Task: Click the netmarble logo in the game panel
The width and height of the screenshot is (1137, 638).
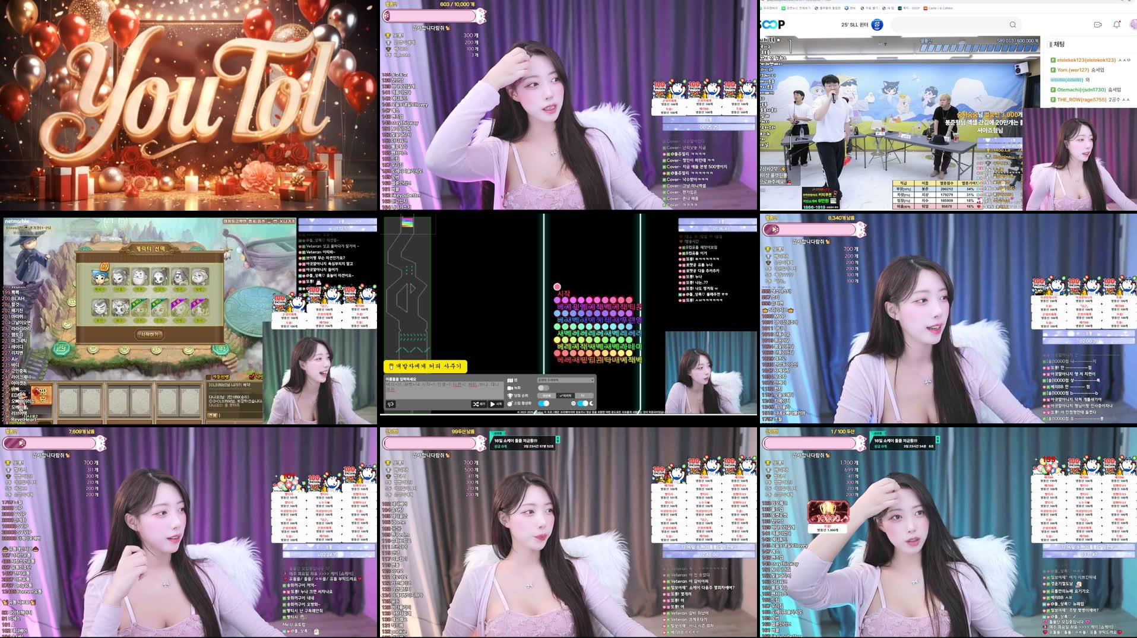Action: 17,221
